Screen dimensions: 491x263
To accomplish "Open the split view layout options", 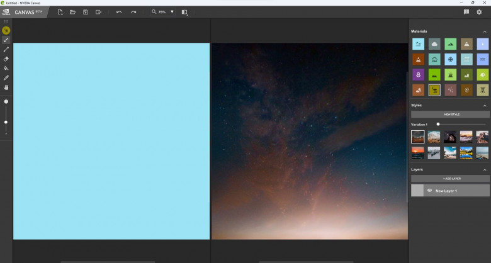I will pos(184,12).
